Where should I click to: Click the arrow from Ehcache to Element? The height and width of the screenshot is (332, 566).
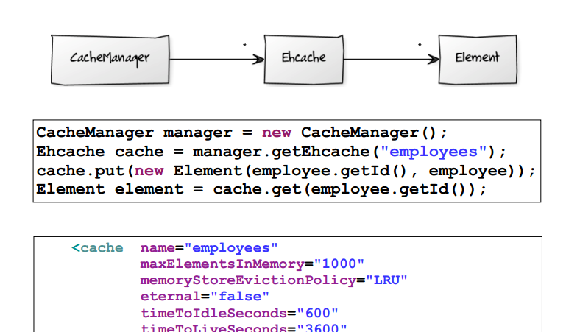(x=391, y=59)
